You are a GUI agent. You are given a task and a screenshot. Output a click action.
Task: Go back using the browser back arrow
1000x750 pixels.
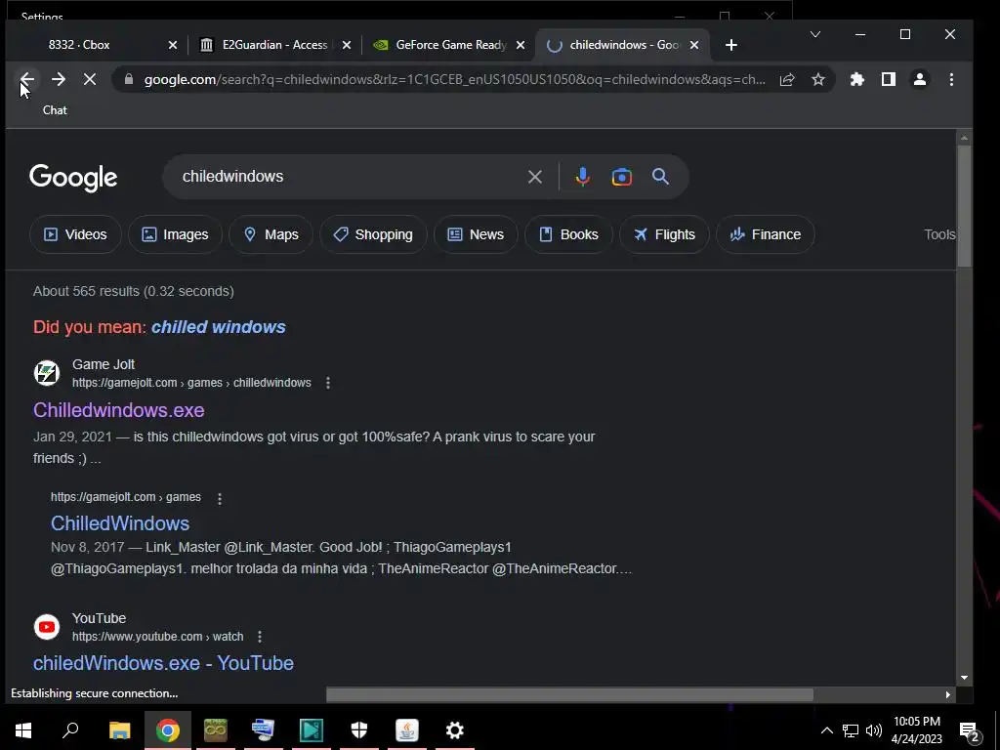point(26,79)
